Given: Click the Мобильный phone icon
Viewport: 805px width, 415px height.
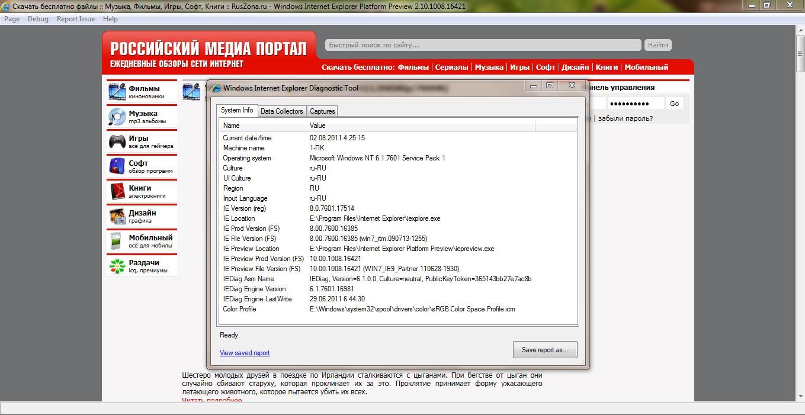Looking at the screenshot, I should [x=117, y=241].
